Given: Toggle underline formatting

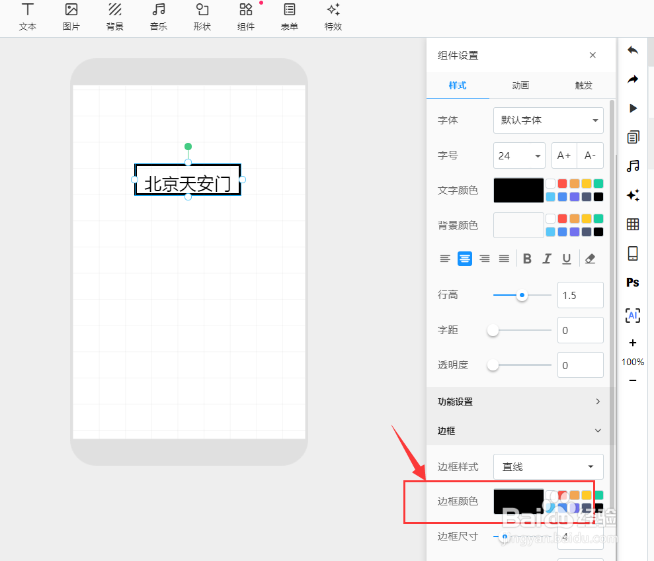Looking at the screenshot, I should 567,259.
